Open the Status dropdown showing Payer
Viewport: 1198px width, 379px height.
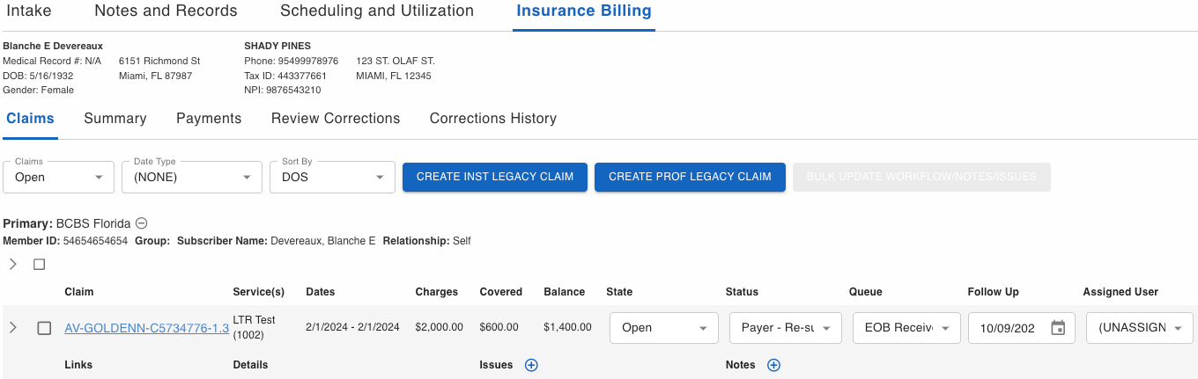785,328
